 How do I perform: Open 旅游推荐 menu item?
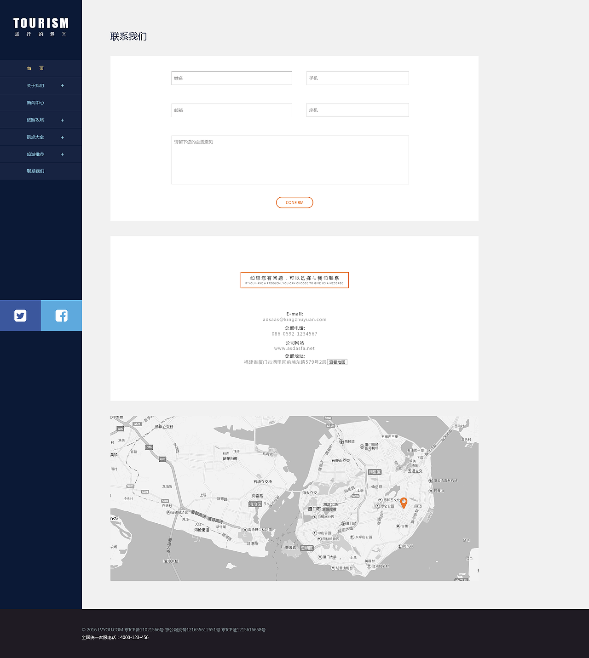coord(35,154)
